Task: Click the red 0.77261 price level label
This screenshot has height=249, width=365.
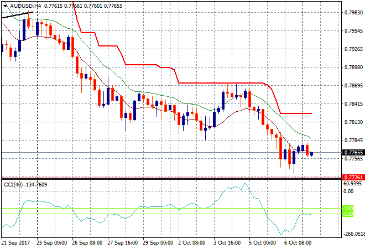Action: click(x=353, y=177)
